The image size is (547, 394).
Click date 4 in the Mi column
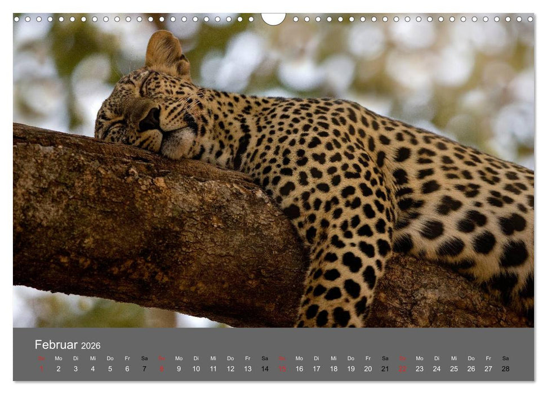pyautogui.click(x=92, y=368)
